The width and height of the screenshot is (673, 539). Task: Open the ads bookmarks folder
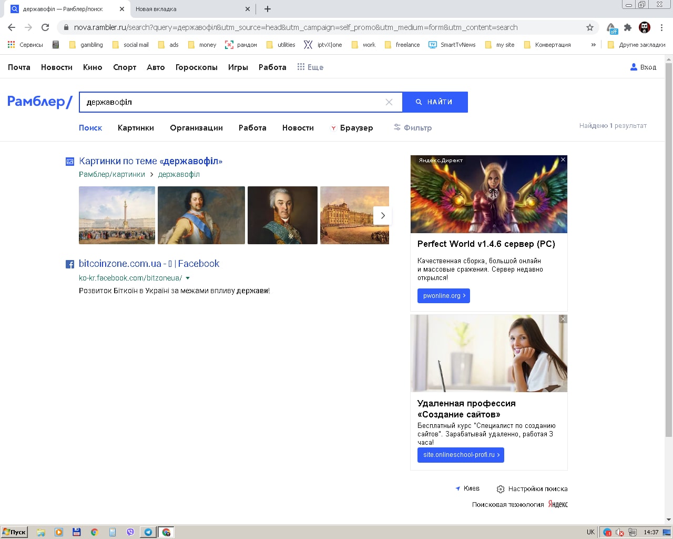pos(168,45)
